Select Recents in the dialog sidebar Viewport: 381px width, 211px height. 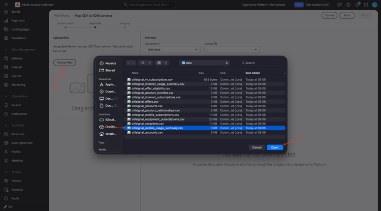(108, 63)
